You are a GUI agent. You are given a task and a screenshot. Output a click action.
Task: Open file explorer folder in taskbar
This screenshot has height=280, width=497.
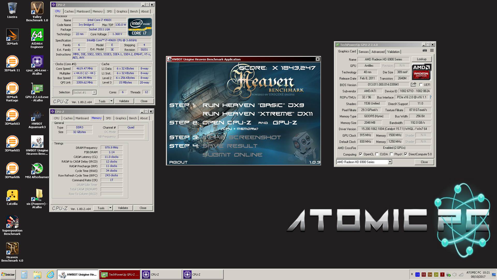tap(37, 275)
